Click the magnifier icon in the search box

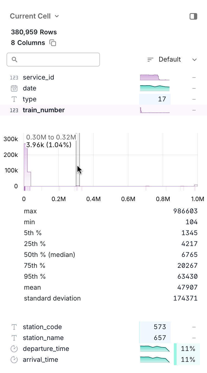pos(15,59)
